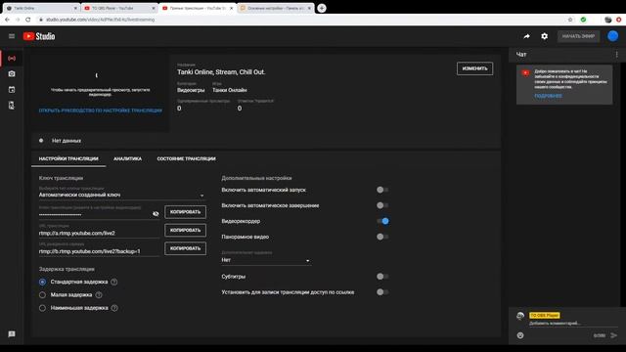Viewport: 626px width, 352px height.
Task: Switch to TO OBS Player YouTube tab
Action: [118, 8]
